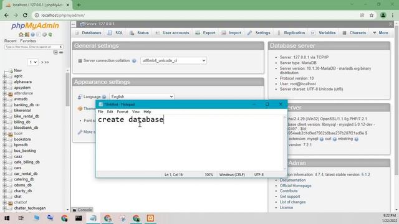Open the Import tab
The image size is (399, 224).
tap(231, 33)
